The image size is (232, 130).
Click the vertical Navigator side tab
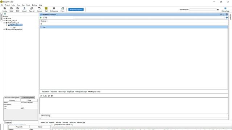1,17
